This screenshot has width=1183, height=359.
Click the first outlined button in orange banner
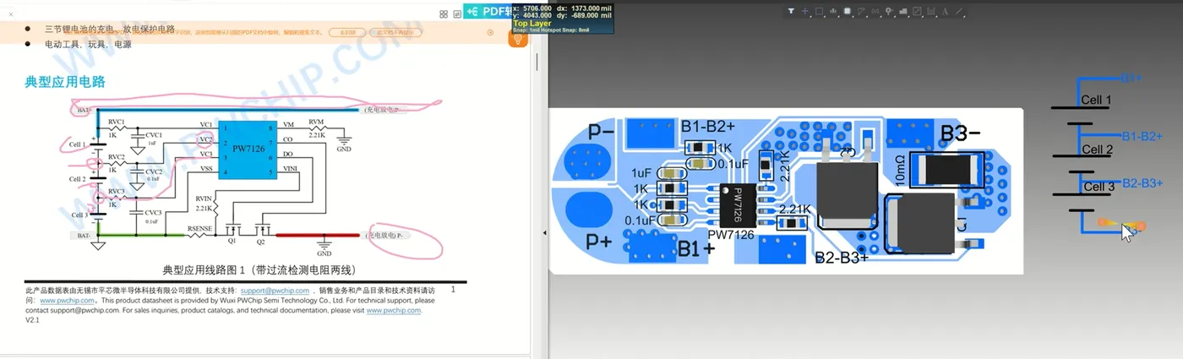(346, 32)
